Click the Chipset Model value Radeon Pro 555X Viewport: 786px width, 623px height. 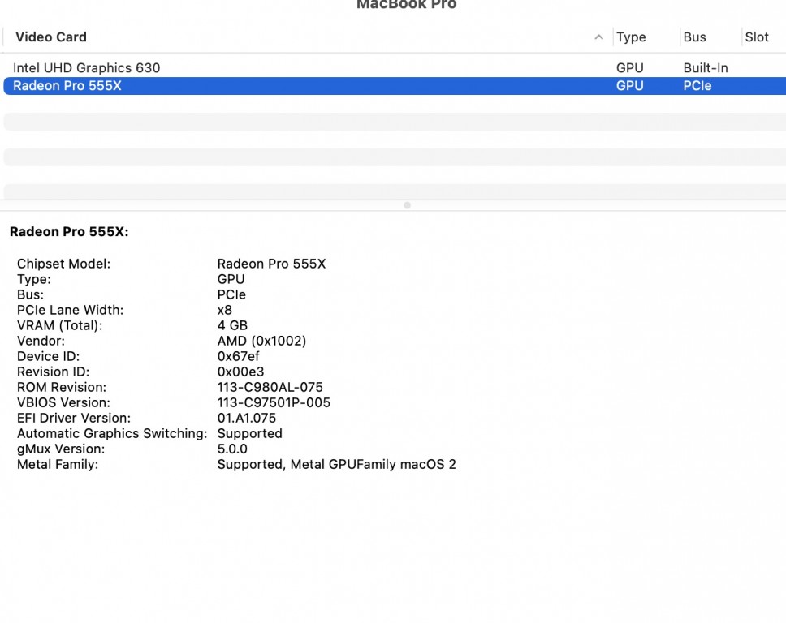point(271,264)
